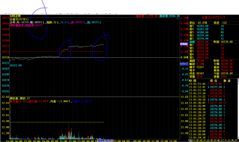The image size is (239, 142).
Task: Click the 買盤 2852 value
Action: 199,76
